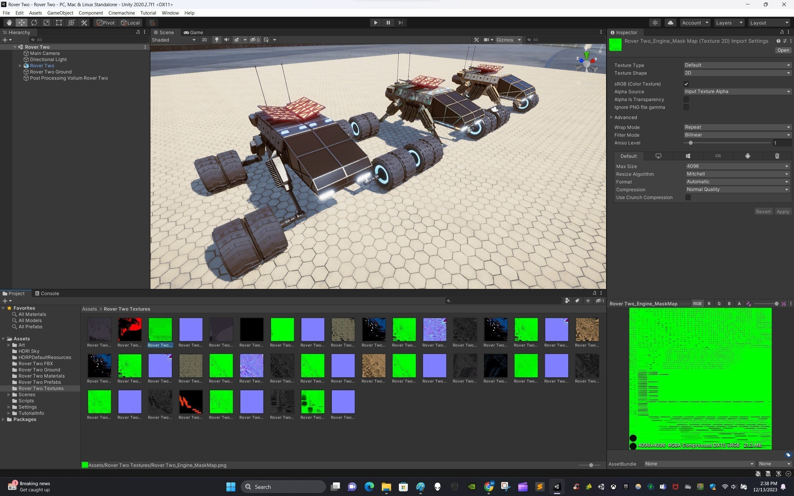The height and width of the screenshot is (496, 794).
Task: Open File Explorer from taskbar
Action: 386,487
